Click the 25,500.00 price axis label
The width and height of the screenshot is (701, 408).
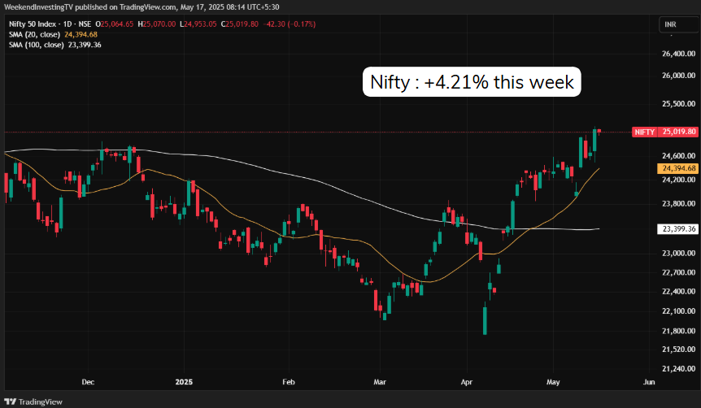pos(679,104)
